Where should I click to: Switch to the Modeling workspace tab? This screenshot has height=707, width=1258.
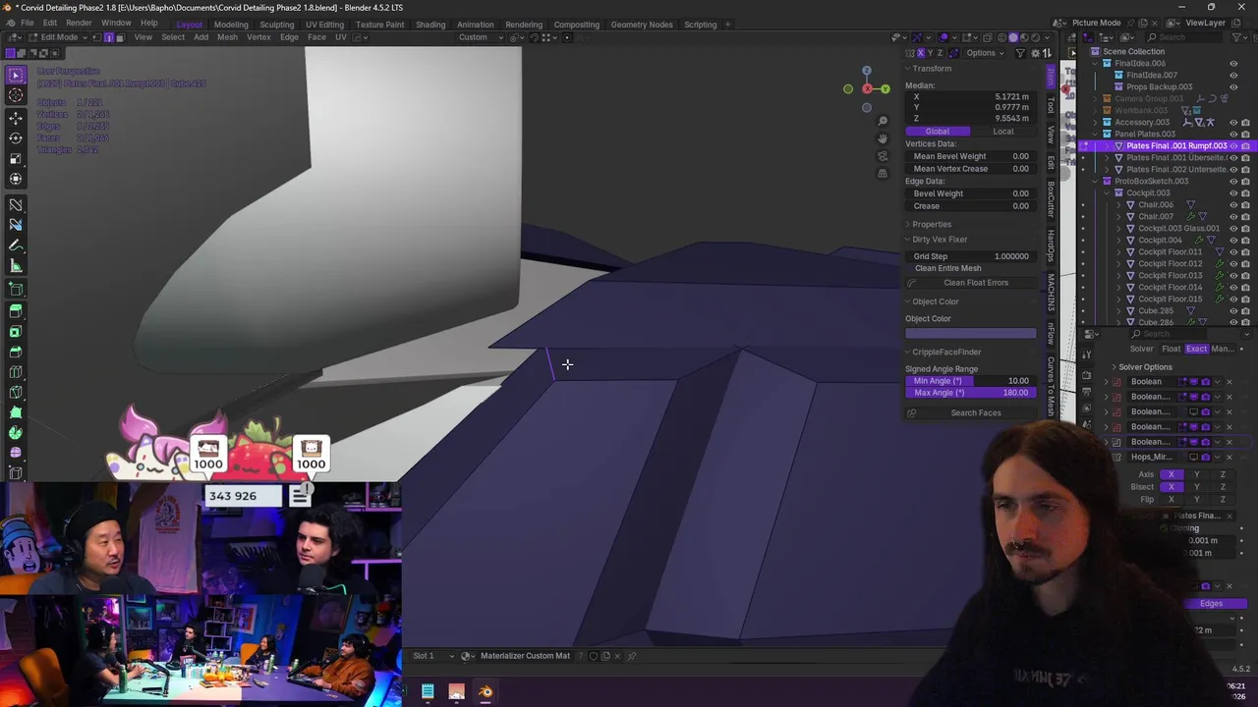click(x=231, y=25)
